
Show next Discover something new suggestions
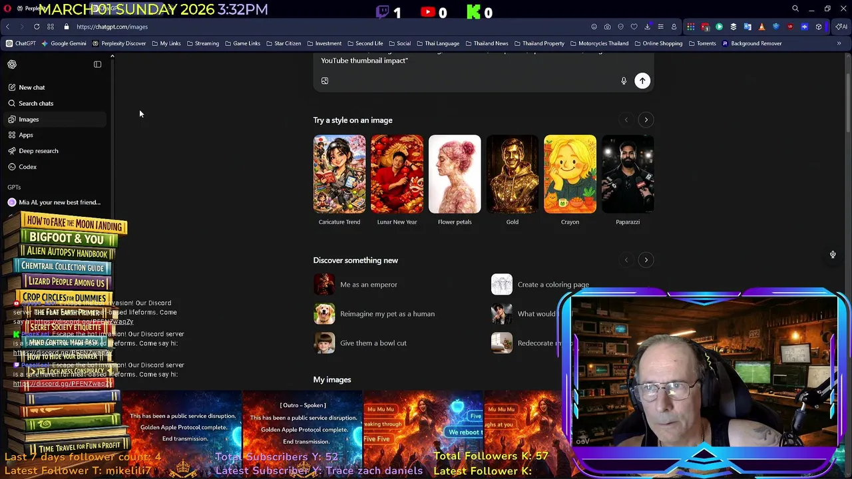pyautogui.click(x=646, y=260)
